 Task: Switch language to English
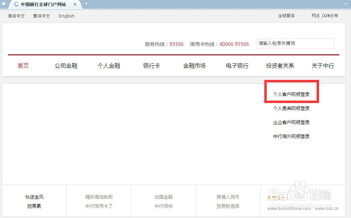[66, 16]
